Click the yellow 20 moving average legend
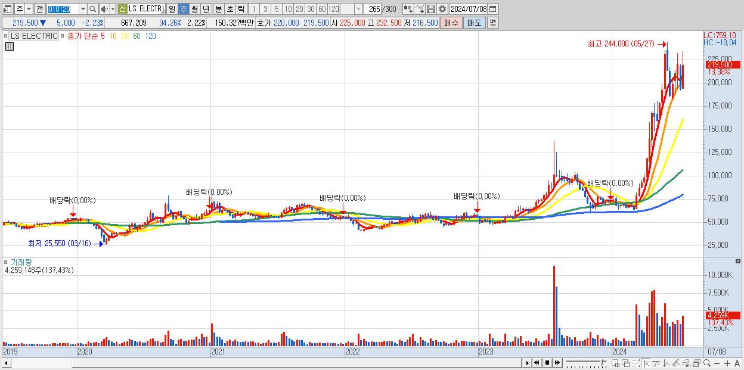 tap(125, 36)
